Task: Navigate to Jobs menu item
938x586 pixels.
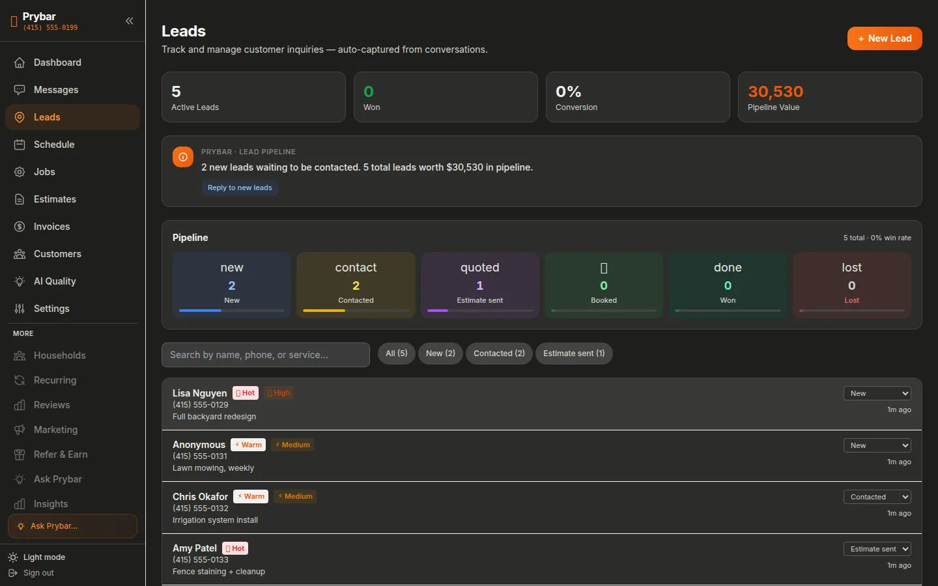Action: tap(72, 172)
